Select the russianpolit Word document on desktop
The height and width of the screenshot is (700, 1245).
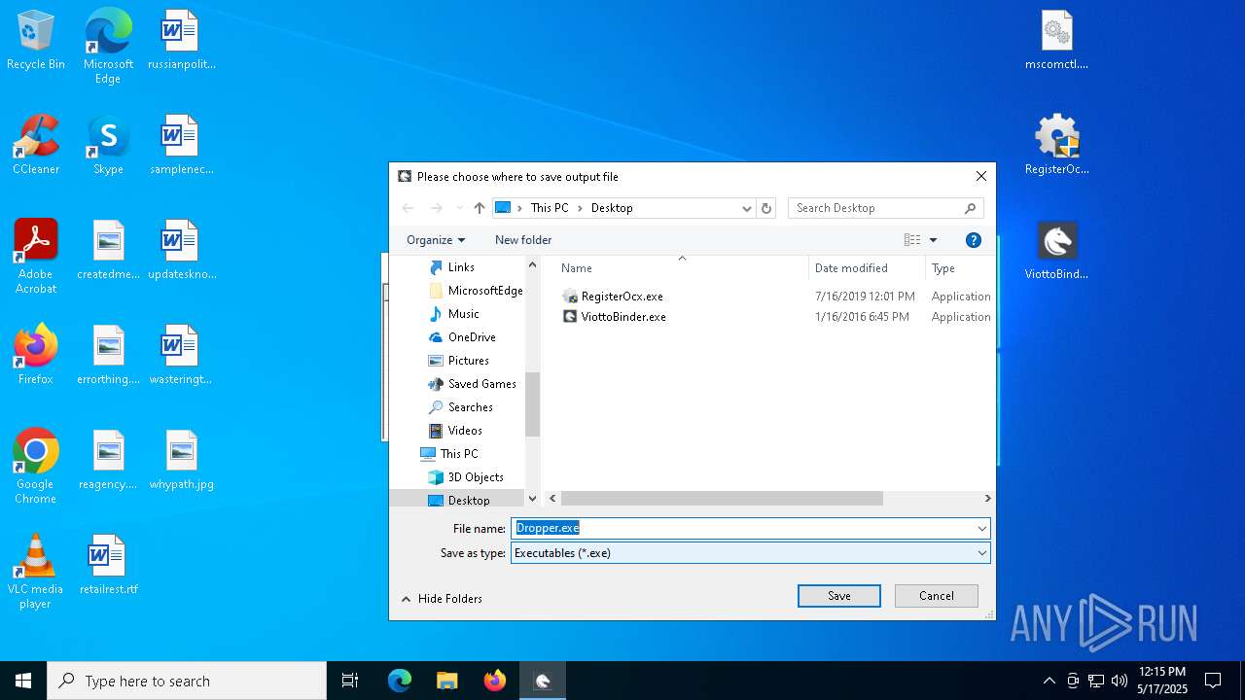tap(181, 41)
